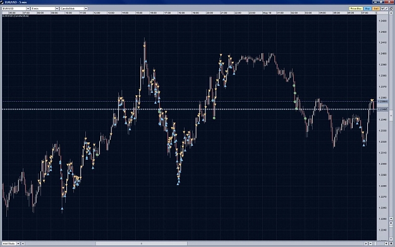Click the green dot marker near the 20:00 dip
The image size is (395, 247).
(214, 118)
